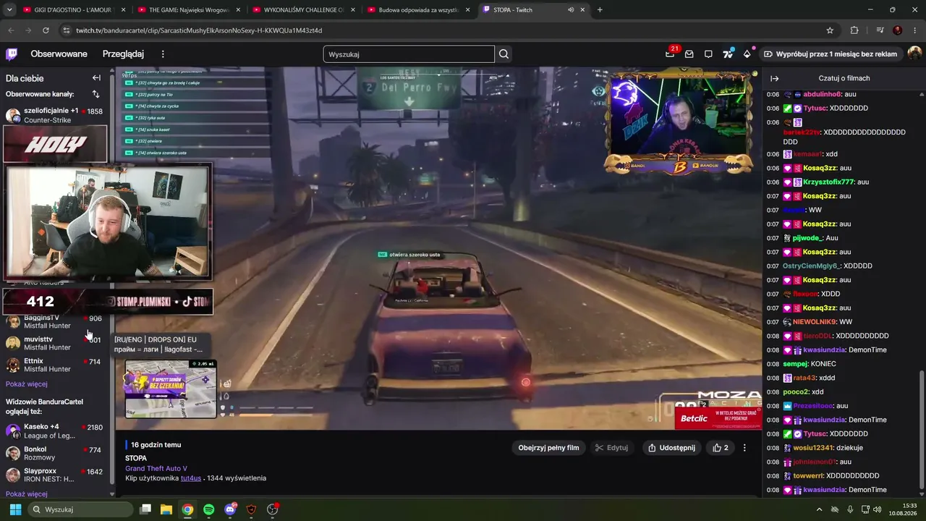Open the clip's three-dot options menu
Screen dimensions: 926x521
click(744, 448)
